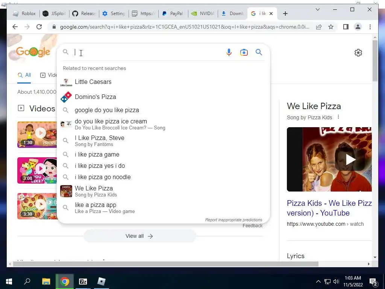
Task: Reload the current page
Action: (39, 27)
